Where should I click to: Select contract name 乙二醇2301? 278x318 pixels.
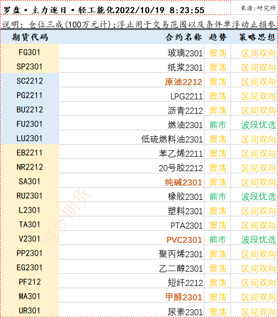tap(181, 268)
